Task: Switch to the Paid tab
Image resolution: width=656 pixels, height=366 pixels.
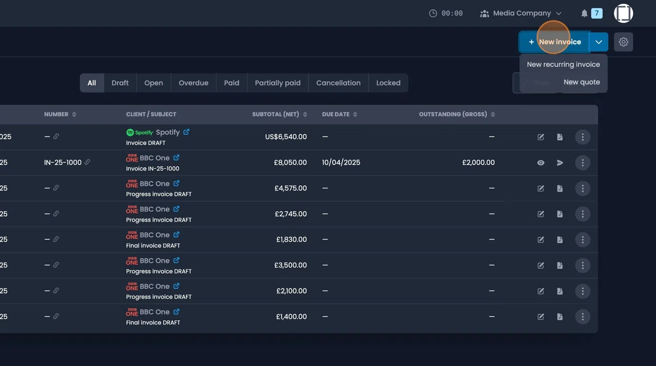Action: [x=231, y=82]
